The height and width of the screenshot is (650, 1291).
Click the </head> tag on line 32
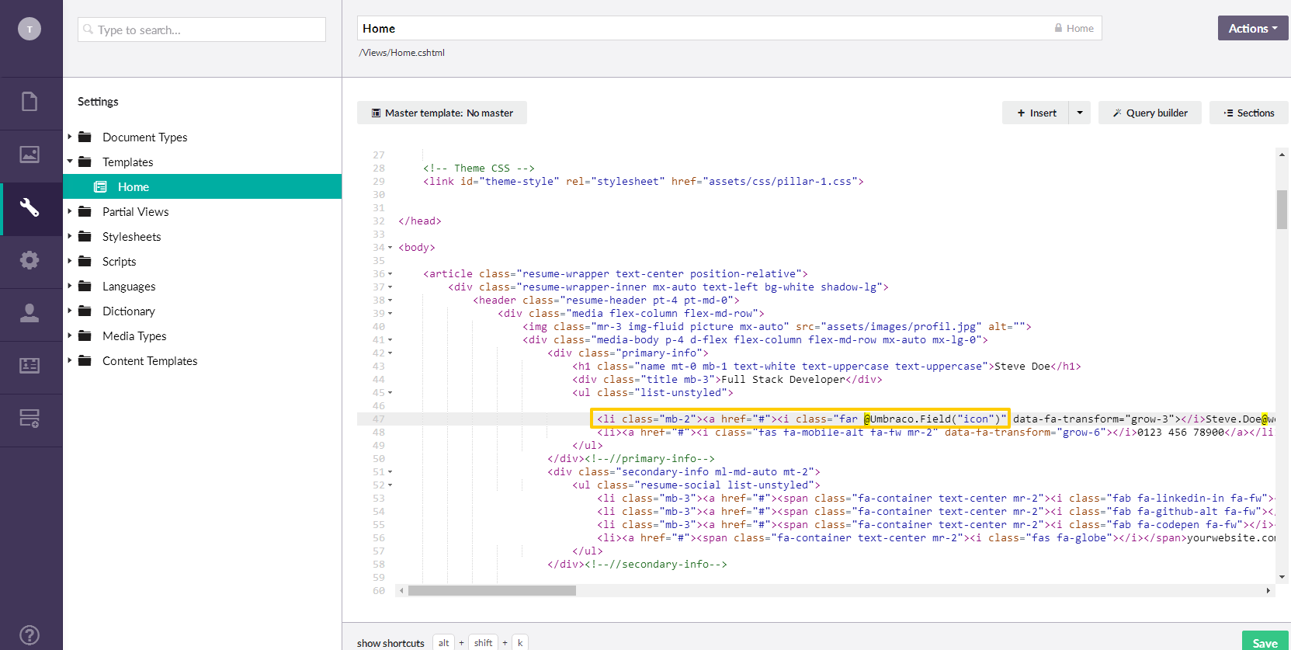pyautogui.click(x=420, y=221)
